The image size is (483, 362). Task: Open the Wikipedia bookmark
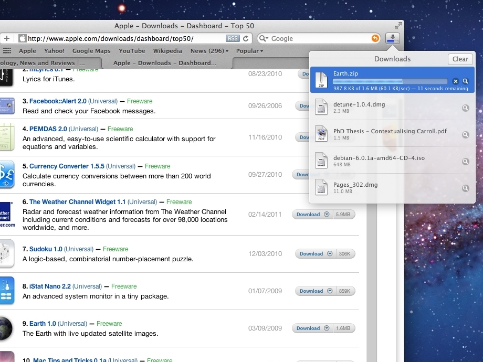click(x=167, y=51)
